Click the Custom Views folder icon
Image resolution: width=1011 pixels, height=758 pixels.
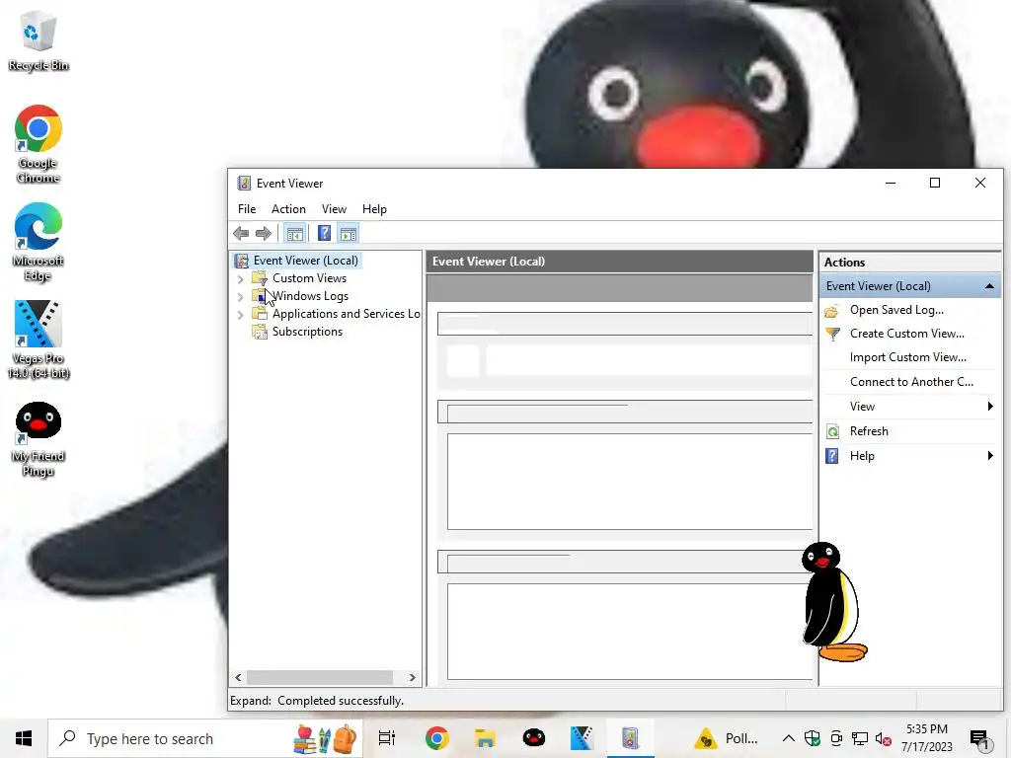[260, 278]
